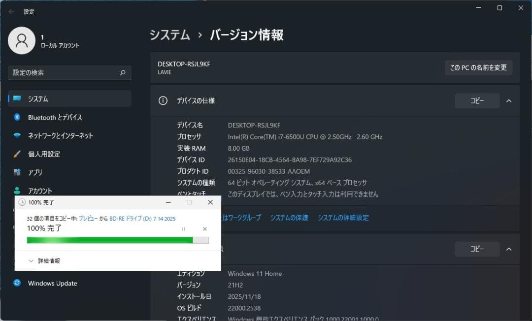Image resolution: width=532 pixels, height=321 pixels.
Task: Click the back arrow in Settings
Action: point(11,11)
